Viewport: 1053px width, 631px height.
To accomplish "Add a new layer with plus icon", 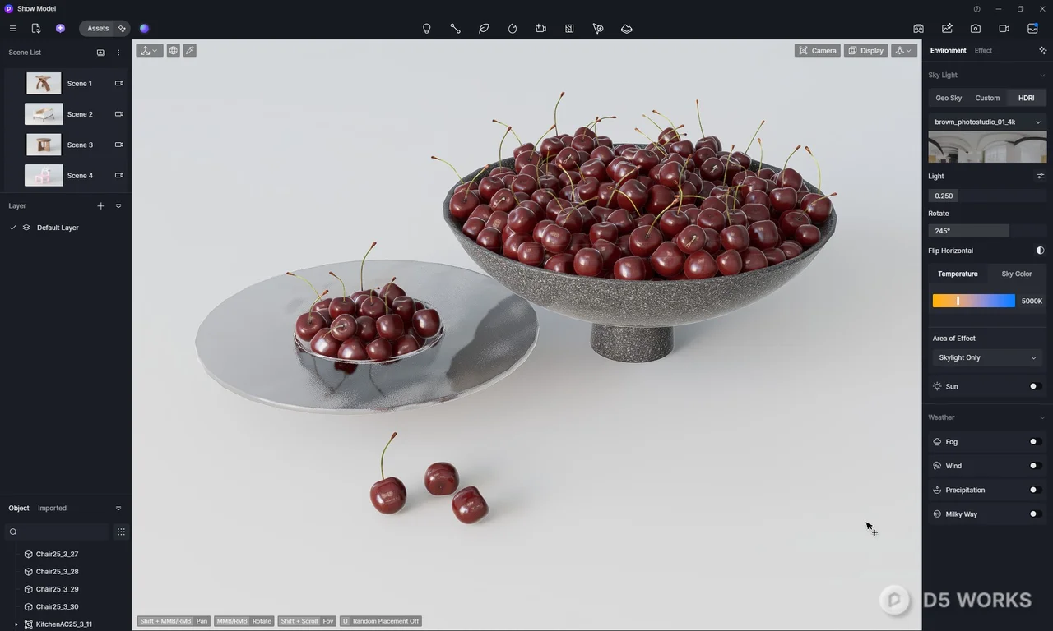I will (101, 206).
